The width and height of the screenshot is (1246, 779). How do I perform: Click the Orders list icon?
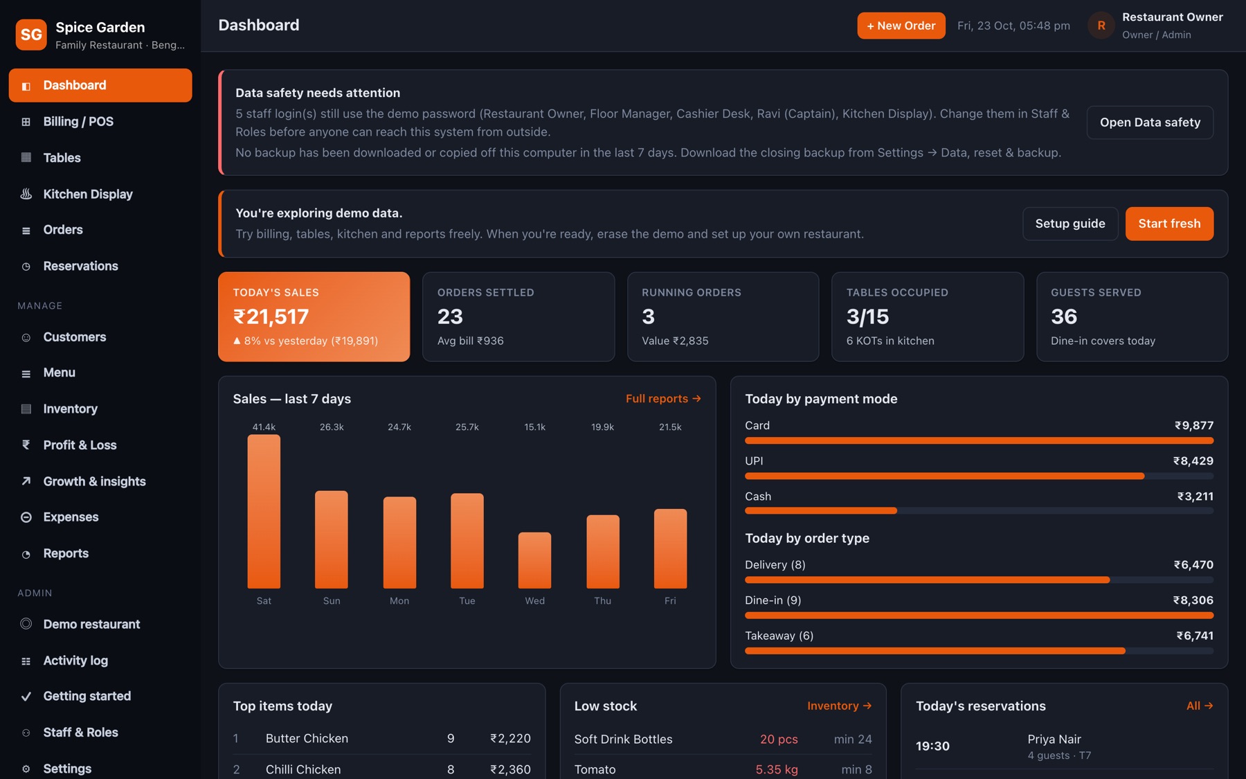(26, 231)
